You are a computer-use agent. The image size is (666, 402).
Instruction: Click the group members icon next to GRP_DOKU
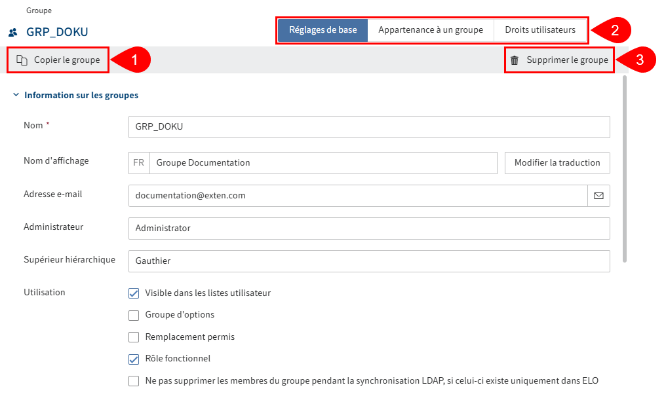(12, 31)
